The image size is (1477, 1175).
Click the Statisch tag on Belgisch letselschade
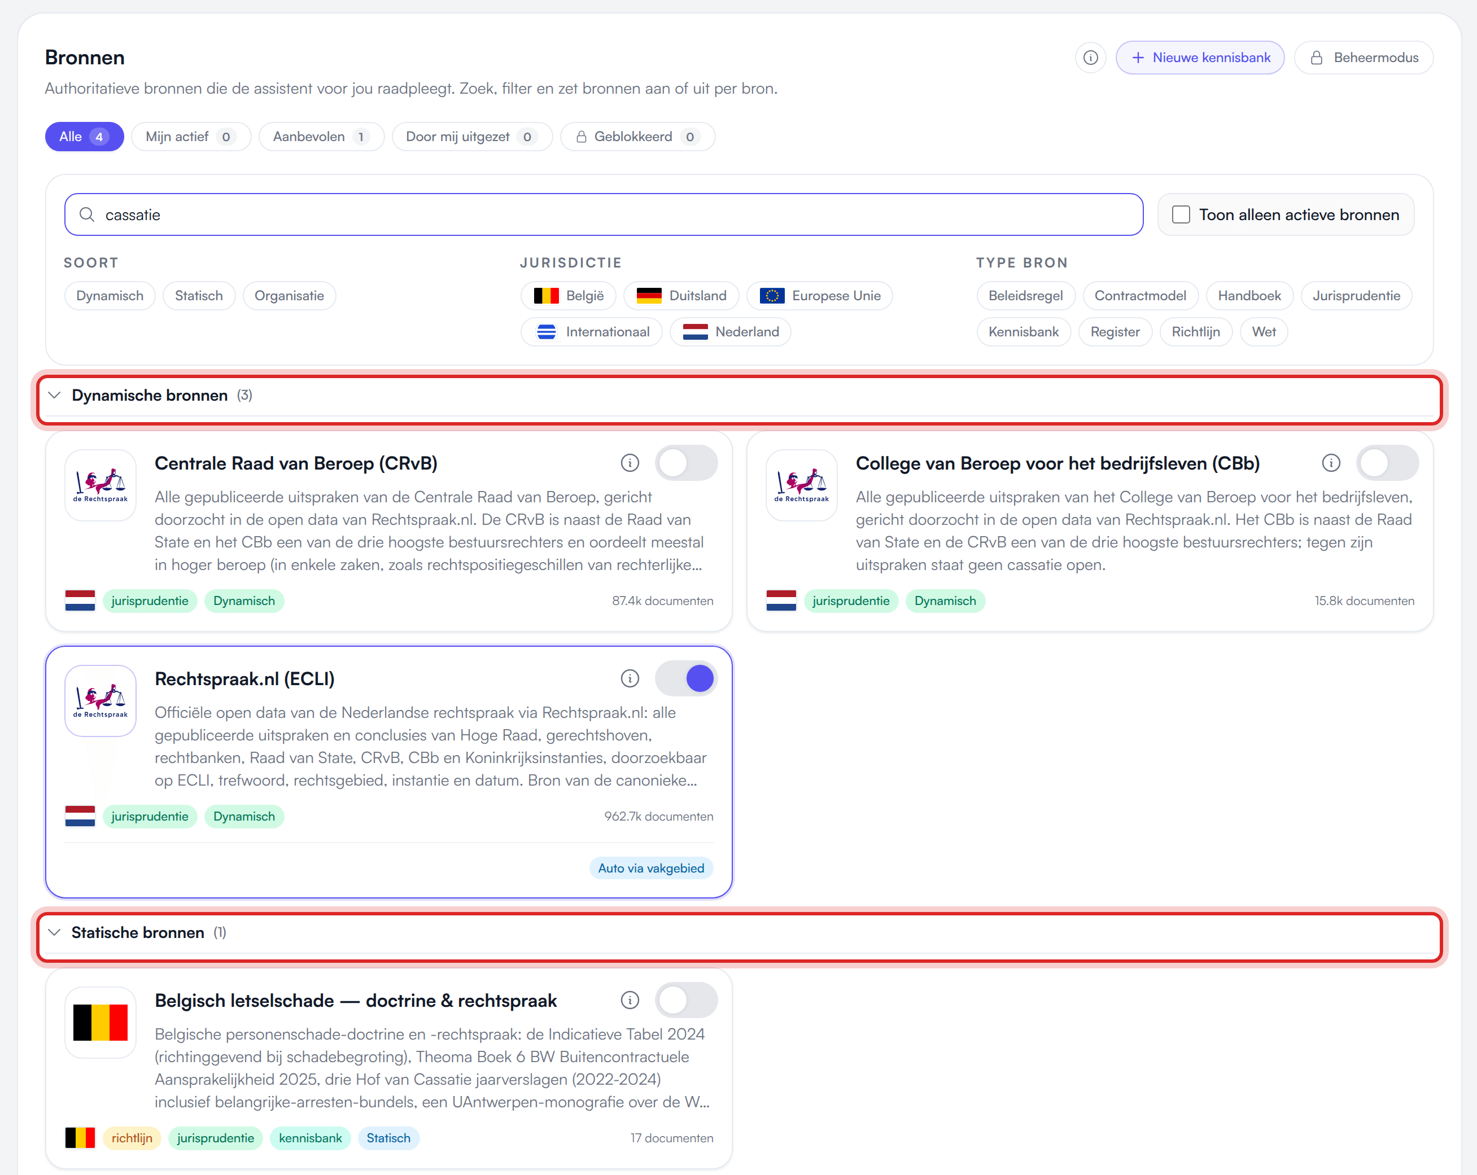(x=388, y=1138)
